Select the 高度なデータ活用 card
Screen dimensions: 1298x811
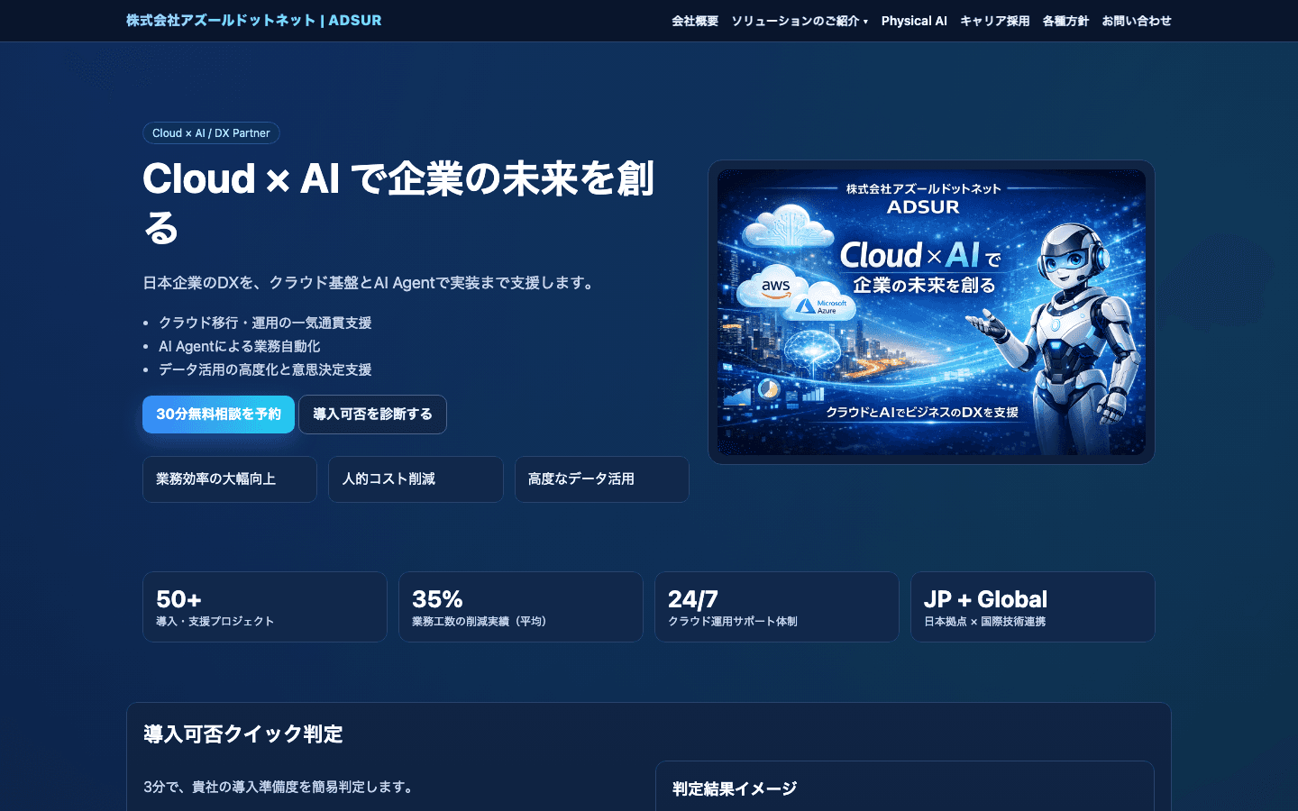click(602, 479)
